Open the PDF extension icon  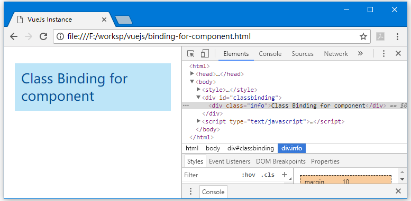click(380, 36)
